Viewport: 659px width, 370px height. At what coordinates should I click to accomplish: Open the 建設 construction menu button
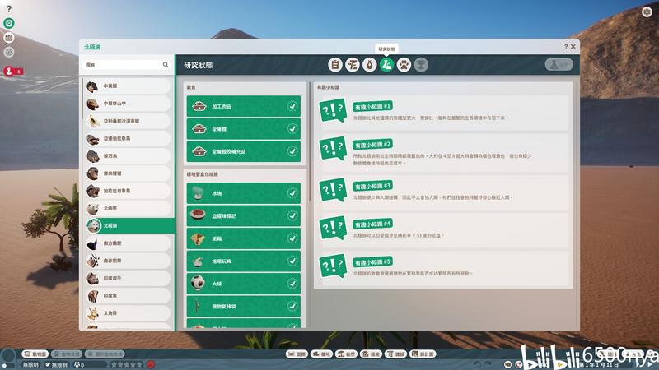[396, 354]
